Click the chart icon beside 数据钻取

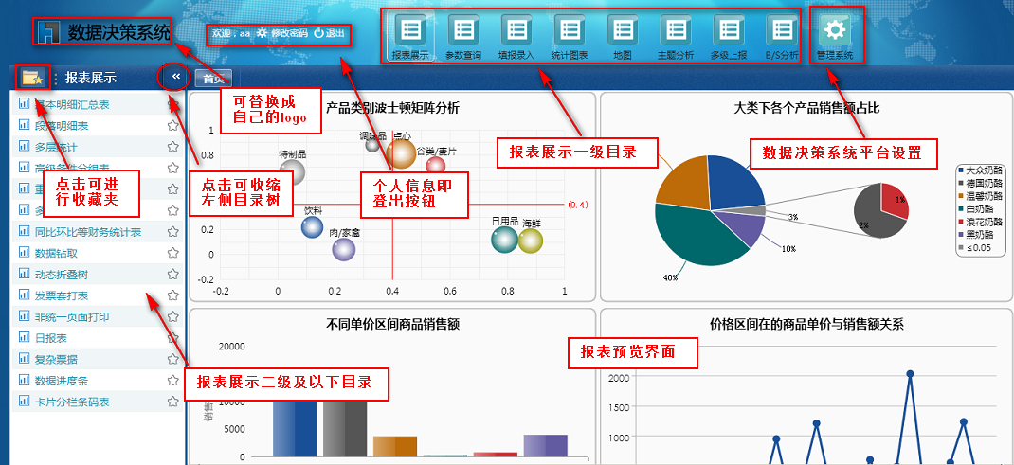pos(25,253)
